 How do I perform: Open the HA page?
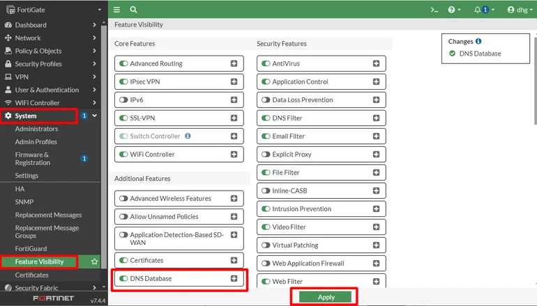coord(20,189)
